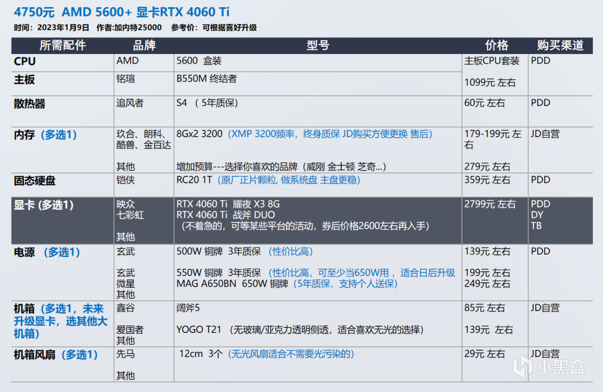
Task: Click the price '2799元 左右'
Action: coord(490,204)
